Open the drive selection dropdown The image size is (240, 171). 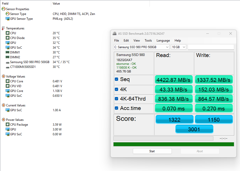point(141,47)
